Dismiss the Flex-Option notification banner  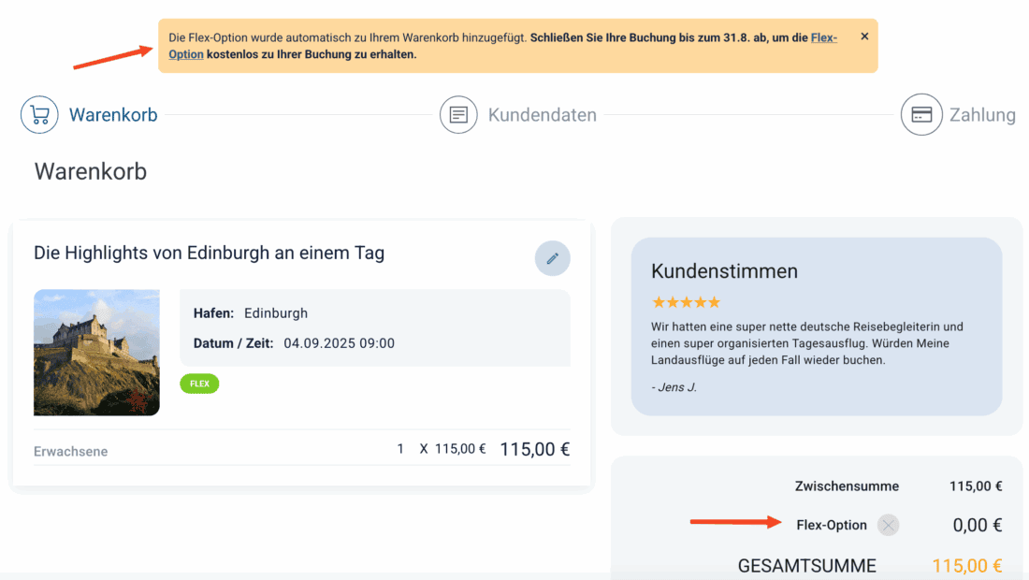864,36
